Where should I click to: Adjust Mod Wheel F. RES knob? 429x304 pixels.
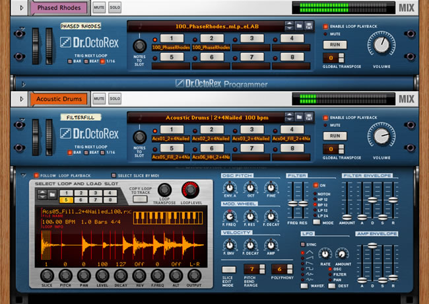pos(250,216)
